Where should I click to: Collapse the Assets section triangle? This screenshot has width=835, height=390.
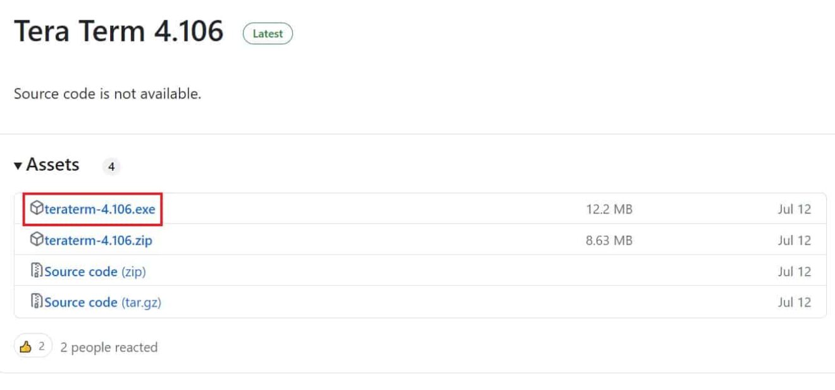(18, 166)
